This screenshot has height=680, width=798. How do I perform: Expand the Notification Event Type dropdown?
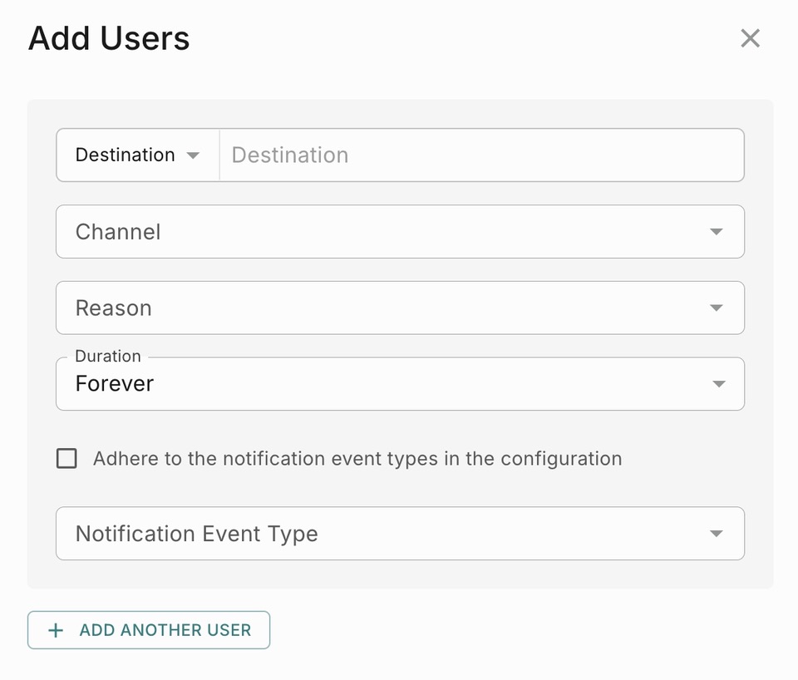pyautogui.click(x=399, y=534)
